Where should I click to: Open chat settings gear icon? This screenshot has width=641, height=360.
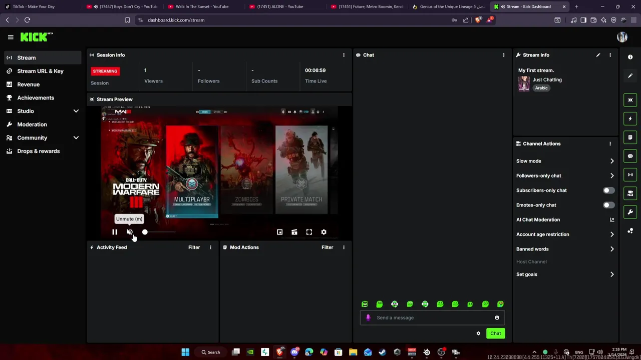[x=478, y=333]
